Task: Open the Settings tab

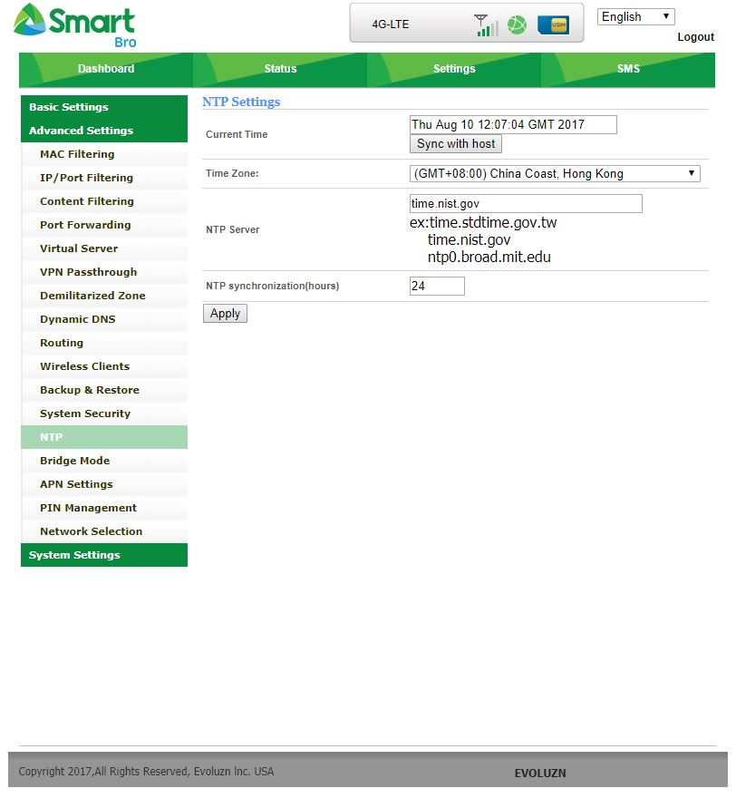Action: (x=454, y=69)
